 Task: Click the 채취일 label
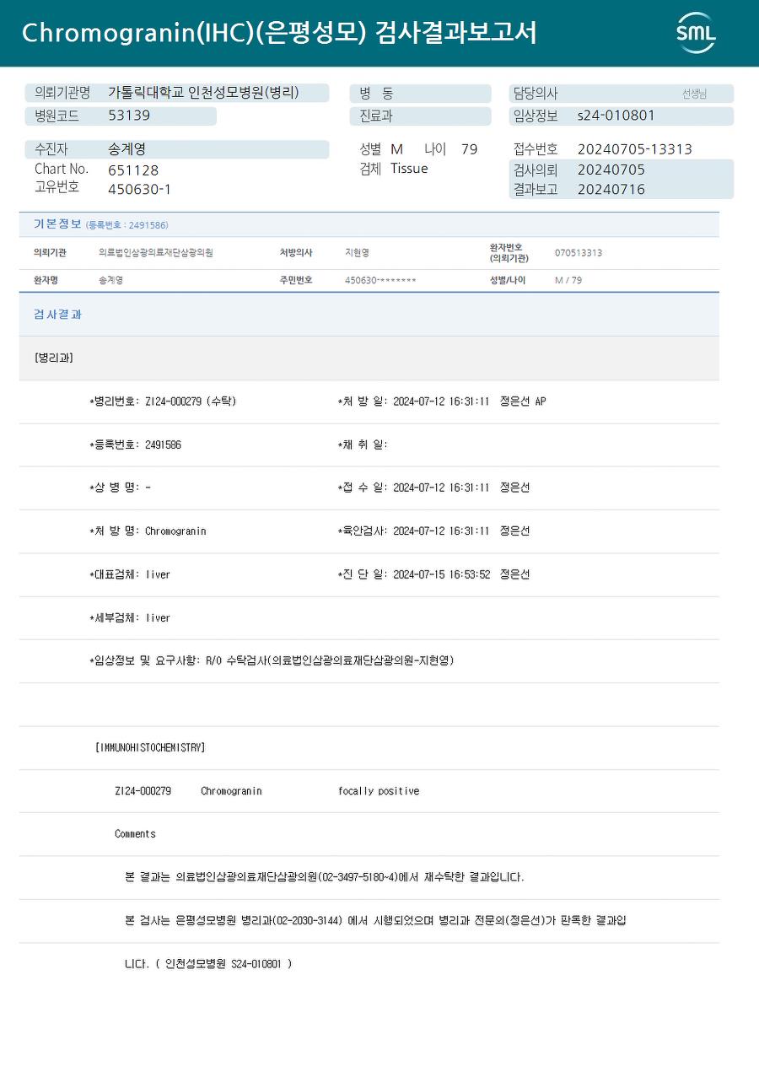(x=362, y=444)
